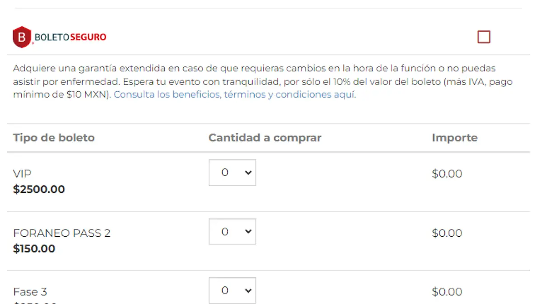Open the Fase 3 quantity dropdown
542x304 pixels.
pos(232,291)
